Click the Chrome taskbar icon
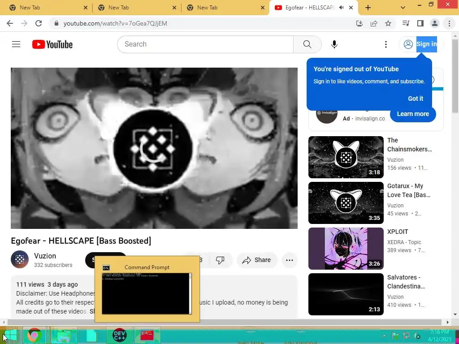The height and width of the screenshot is (344, 459). click(35, 335)
